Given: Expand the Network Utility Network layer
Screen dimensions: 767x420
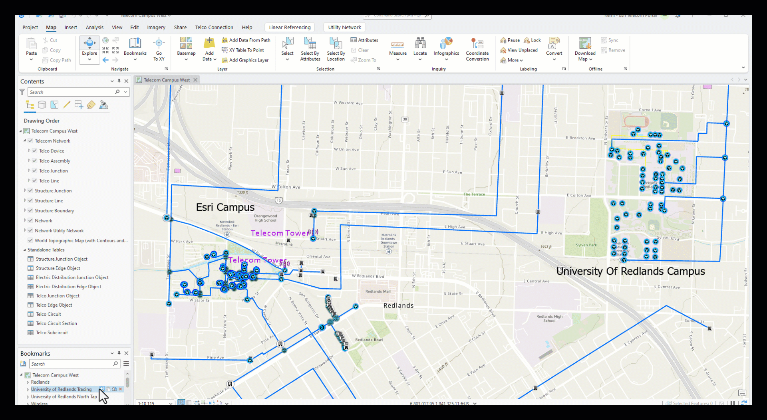Looking at the screenshot, I should [25, 231].
